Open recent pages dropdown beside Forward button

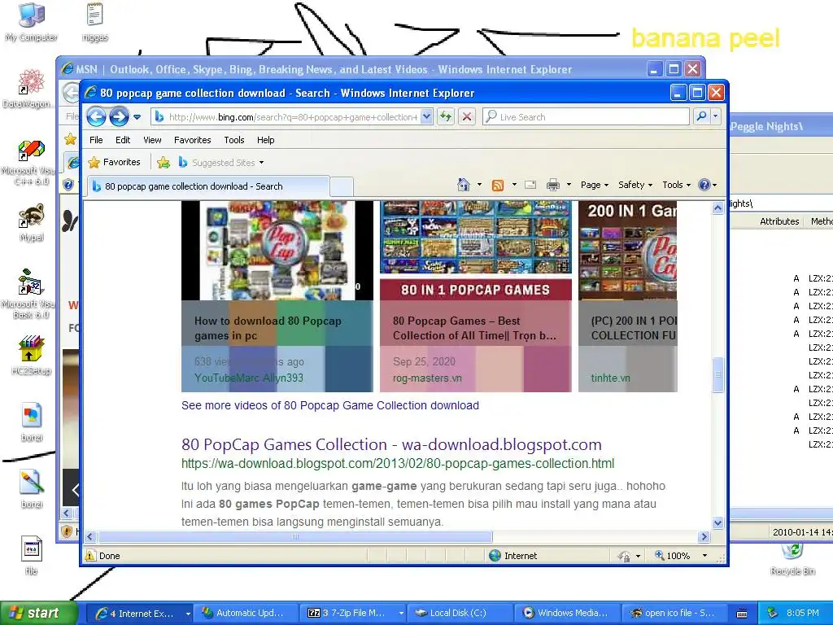coord(137,117)
